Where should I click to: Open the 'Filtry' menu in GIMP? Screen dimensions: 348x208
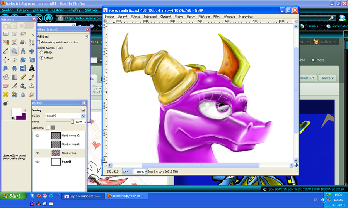[x=217, y=17]
